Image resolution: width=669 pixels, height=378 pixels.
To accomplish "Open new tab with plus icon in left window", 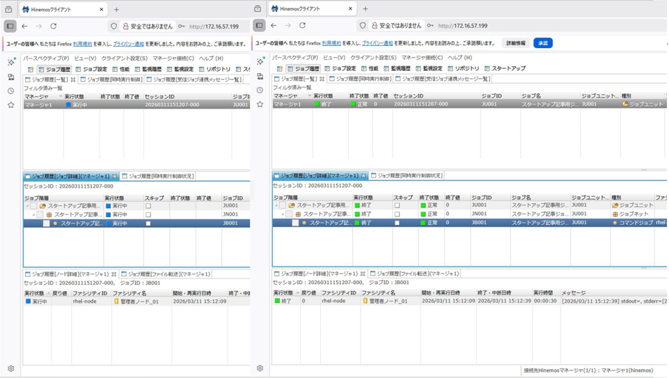I will pyautogui.click(x=116, y=10).
